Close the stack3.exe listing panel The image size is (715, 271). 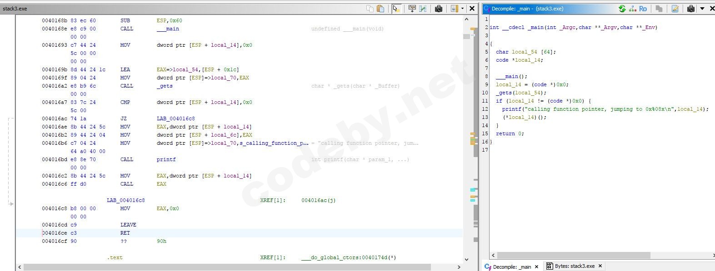point(472,9)
